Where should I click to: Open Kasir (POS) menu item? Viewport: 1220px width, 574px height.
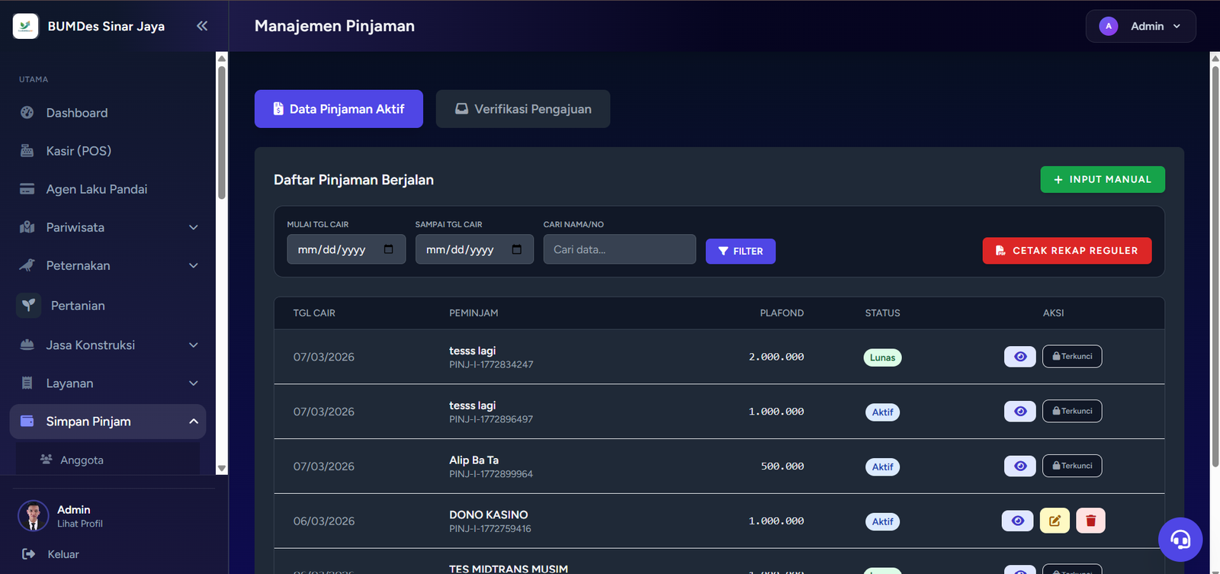coord(108,151)
